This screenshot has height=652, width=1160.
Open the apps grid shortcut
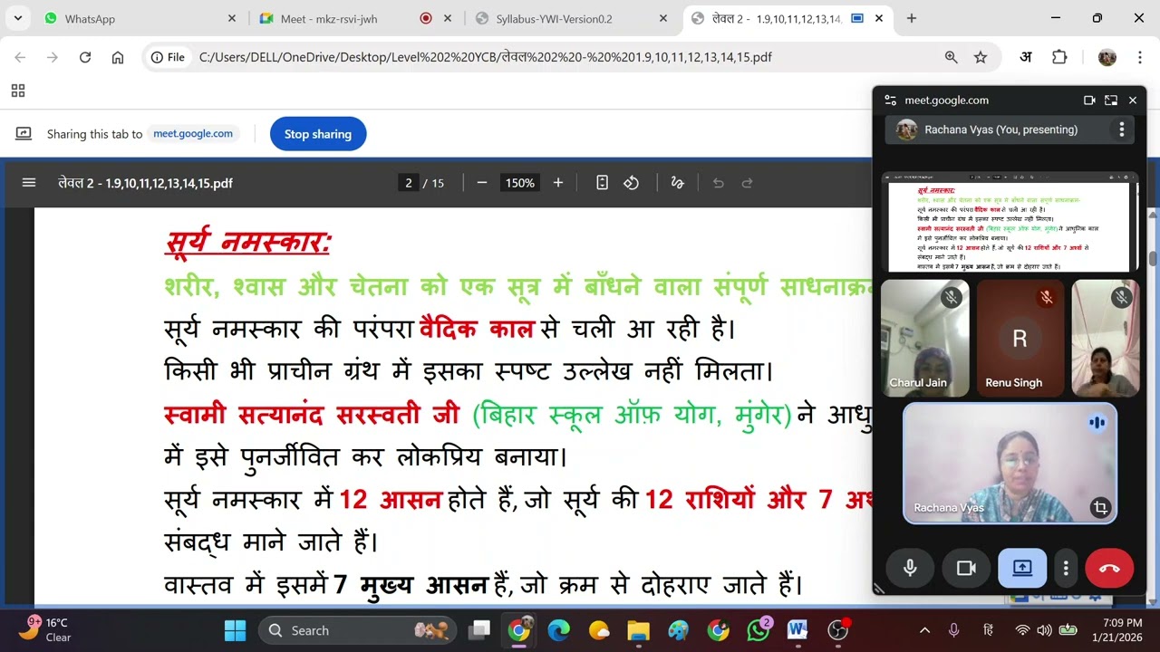[x=18, y=91]
